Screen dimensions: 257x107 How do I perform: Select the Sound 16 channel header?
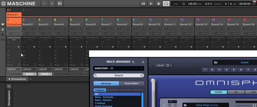point(249,22)
